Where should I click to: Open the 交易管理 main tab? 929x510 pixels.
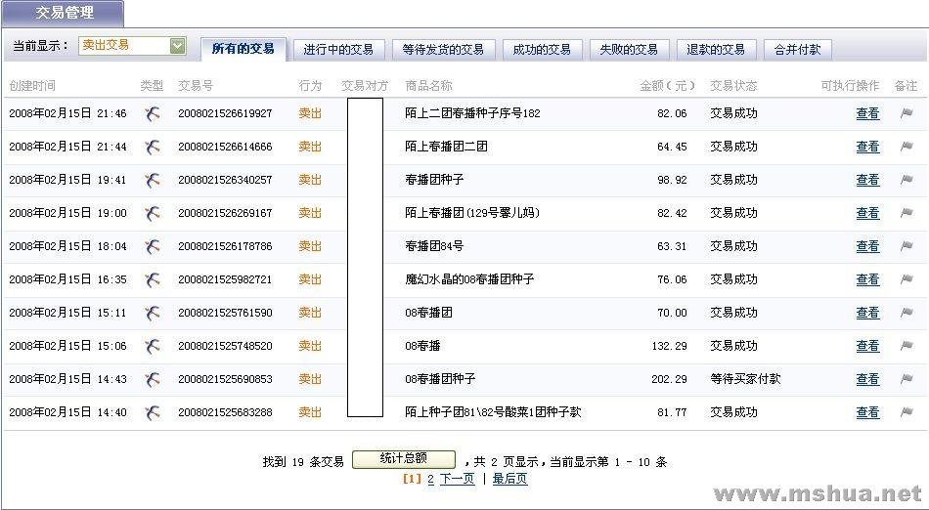[64, 14]
